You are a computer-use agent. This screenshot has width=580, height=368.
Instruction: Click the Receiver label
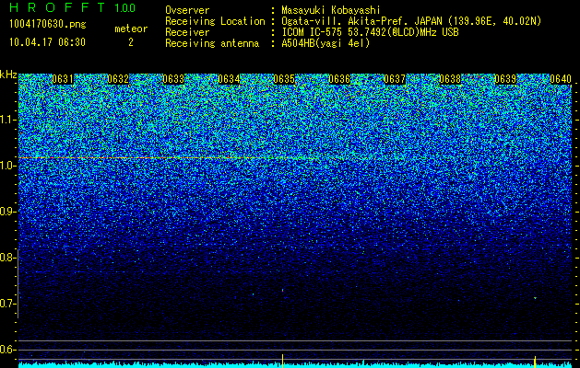pyautogui.click(x=187, y=32)
